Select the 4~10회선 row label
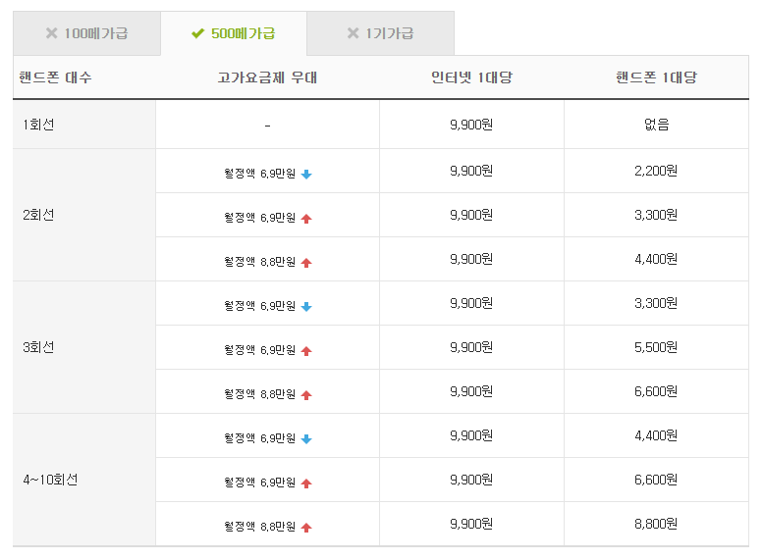This screenshot has width=763, height=559. point(50,480)
